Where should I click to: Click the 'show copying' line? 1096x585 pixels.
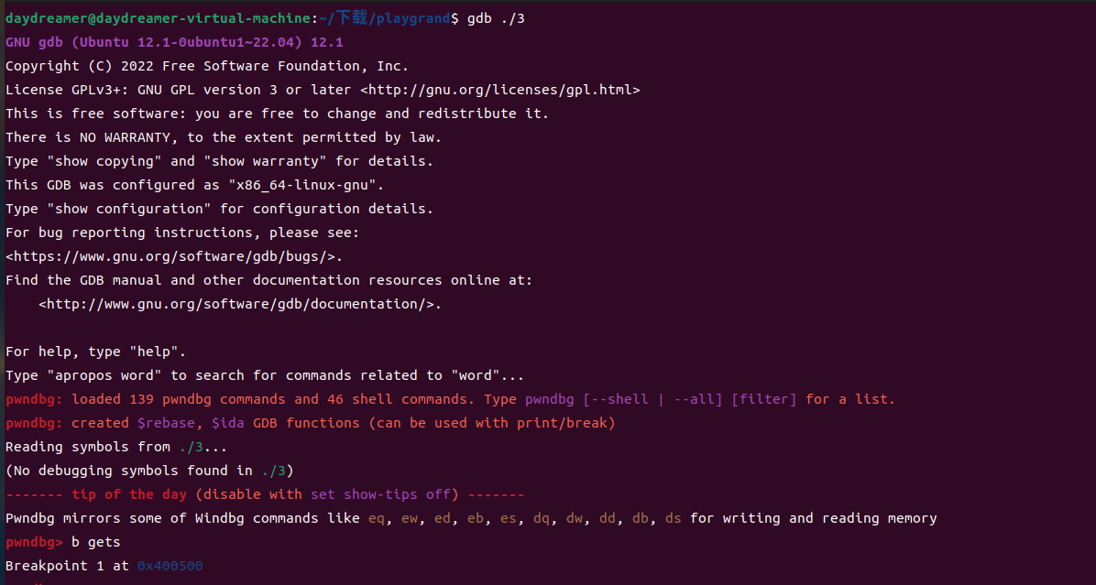coord(220,161)
